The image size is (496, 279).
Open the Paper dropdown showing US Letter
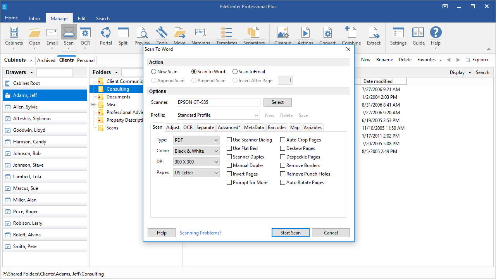pyautogui.click(x=196, y=173)
